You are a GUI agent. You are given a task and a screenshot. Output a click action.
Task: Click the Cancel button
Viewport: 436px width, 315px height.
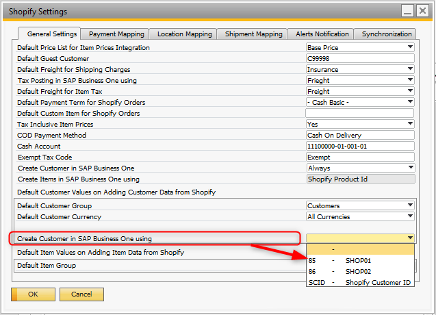[x=81, y=294]
